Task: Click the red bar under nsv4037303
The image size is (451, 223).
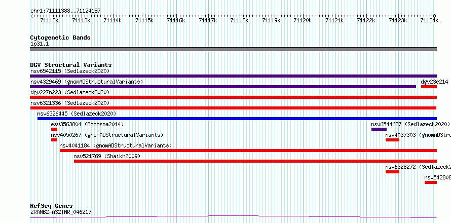Action: coord(392,140)
